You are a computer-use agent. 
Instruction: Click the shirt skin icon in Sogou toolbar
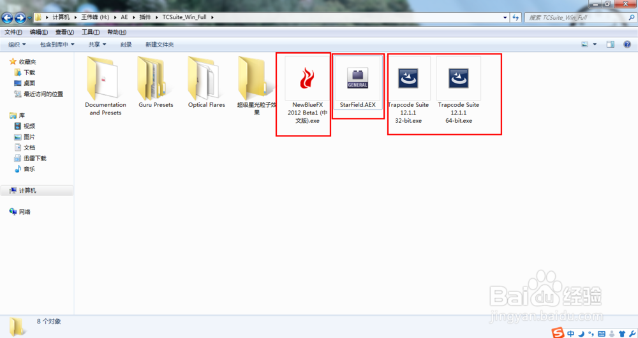[x=621, y=334]
